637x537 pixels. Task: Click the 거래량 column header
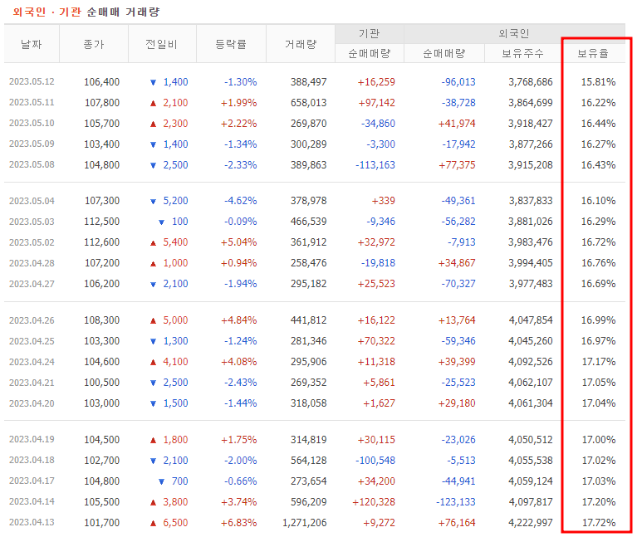point(301,44)
